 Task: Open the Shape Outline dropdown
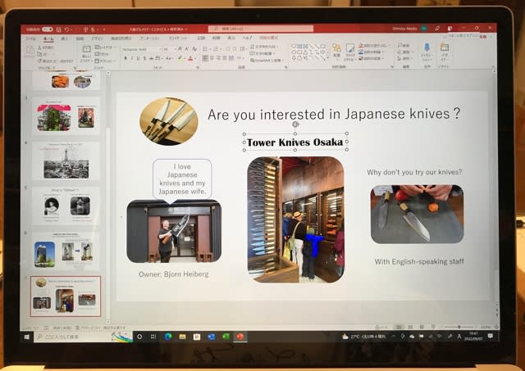(x=371, y=52)
